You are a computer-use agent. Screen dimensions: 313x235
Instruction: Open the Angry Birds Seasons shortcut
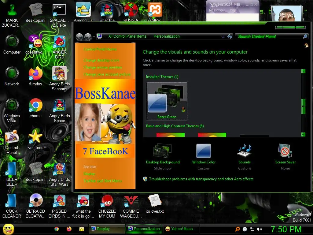coord(59,79)
